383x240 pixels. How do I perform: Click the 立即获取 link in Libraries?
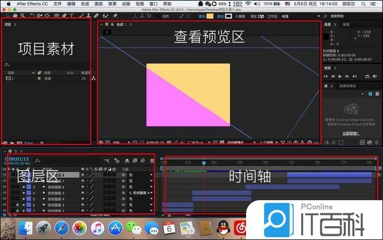coord(351,133)
